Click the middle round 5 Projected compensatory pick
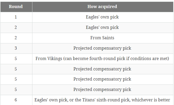Screen dimensions: 174x105 102,79
